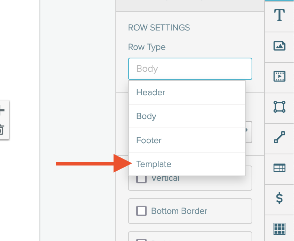294x241 pixels.
Task: Select the Text block icon
Action: [x=279, y=15]
